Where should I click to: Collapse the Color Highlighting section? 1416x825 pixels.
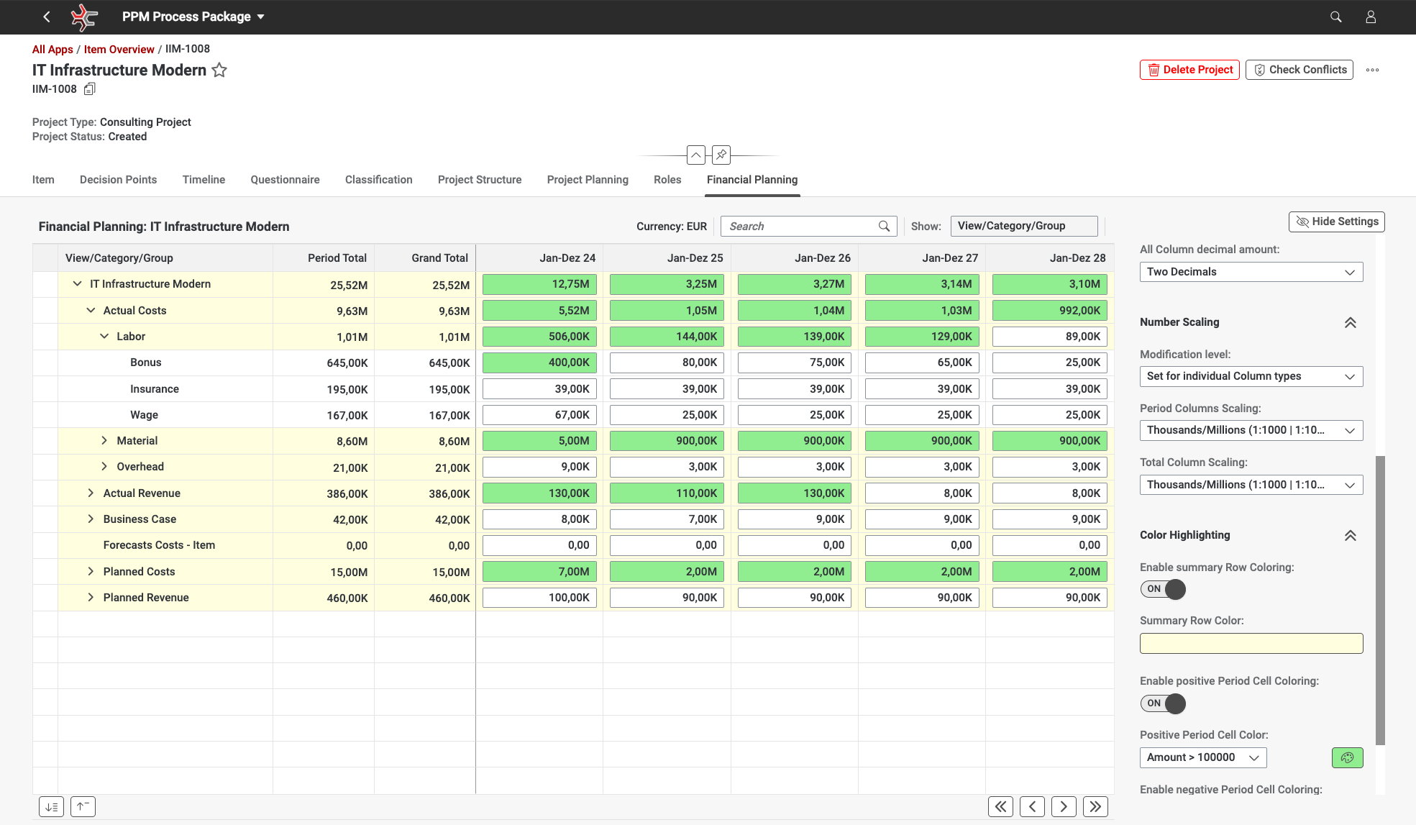point(1350,535)
